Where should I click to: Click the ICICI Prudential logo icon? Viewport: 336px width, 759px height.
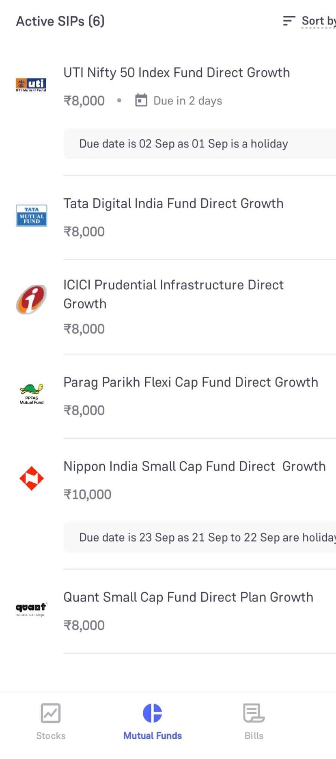coord(31,299)
